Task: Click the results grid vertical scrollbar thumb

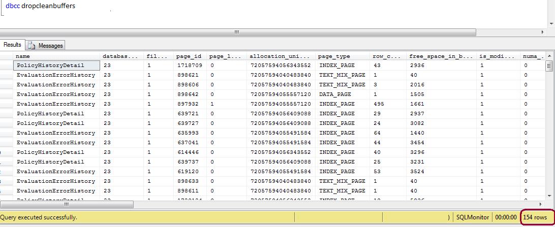Action: (549, 66)
